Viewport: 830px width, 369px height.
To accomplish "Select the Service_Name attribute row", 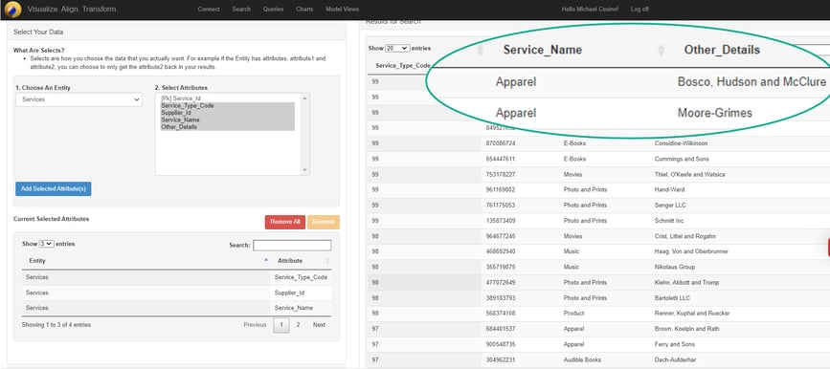I will [177, 308].
